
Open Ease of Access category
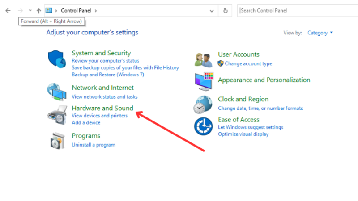tap(239, 120)
